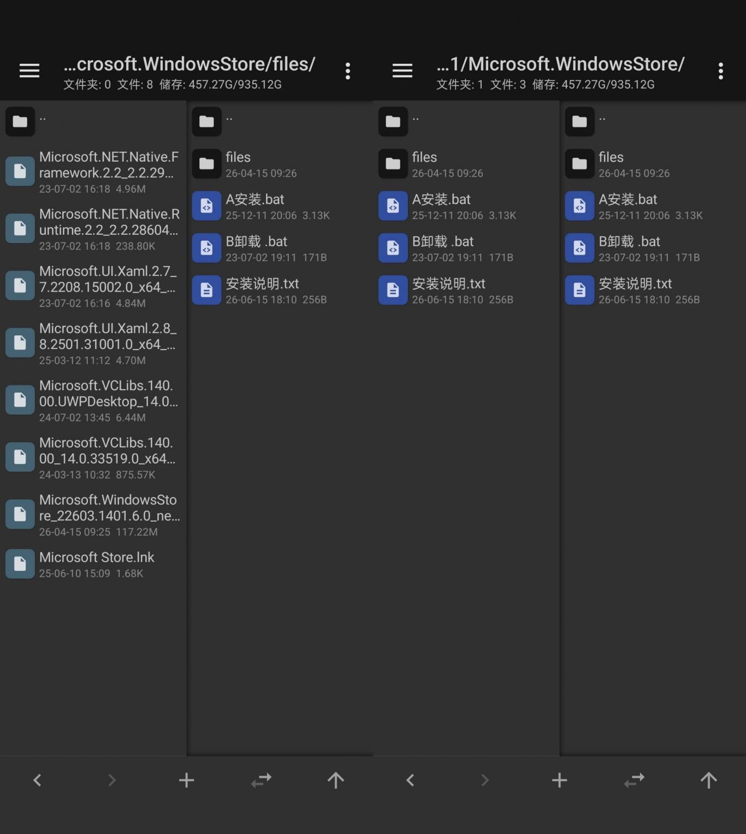This screenshot has height=834, width=746.
Task: Select B卸载 .bat script icon in files/ window right pane
Action: click(x=206, y=248)
